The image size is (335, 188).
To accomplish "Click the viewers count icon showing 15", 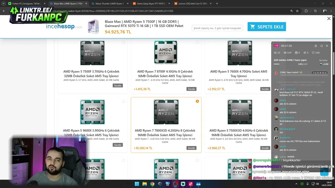I will click(x=275, y=53).
